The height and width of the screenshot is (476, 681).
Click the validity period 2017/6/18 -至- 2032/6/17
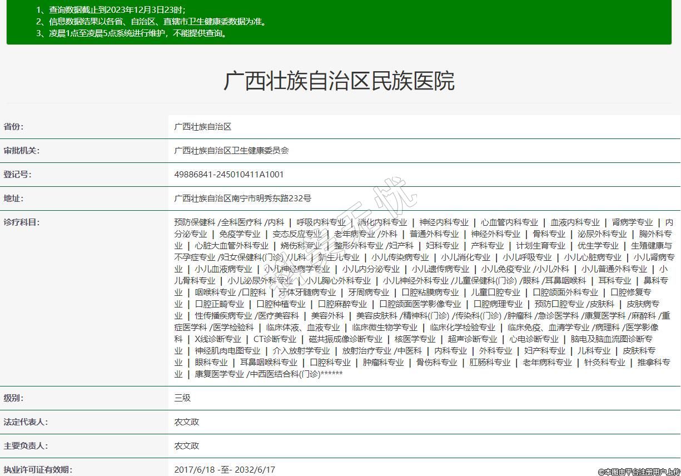pyautogui.click(x=225, y=470)
